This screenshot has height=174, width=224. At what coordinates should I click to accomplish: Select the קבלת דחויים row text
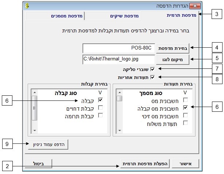80,109
